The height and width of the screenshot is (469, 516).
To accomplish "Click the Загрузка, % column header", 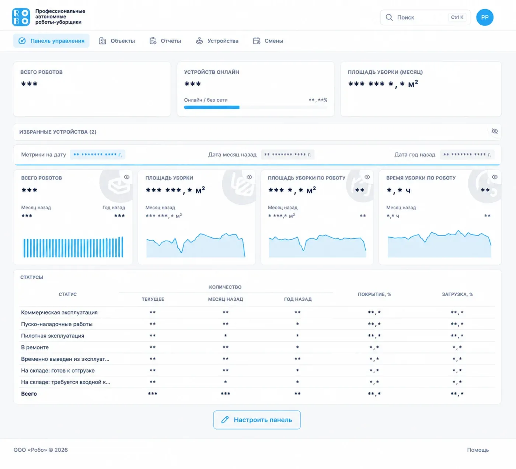I will [x=457, y=294].
